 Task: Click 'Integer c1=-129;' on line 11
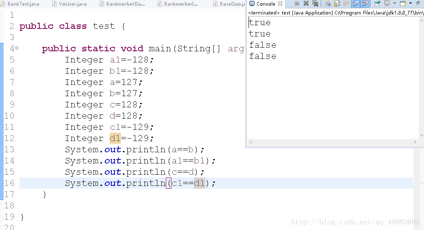[109, 127]
